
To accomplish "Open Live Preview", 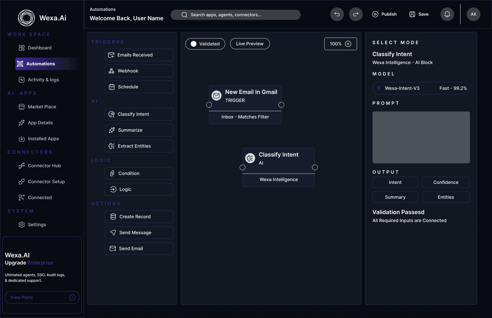I will [250, 44].
